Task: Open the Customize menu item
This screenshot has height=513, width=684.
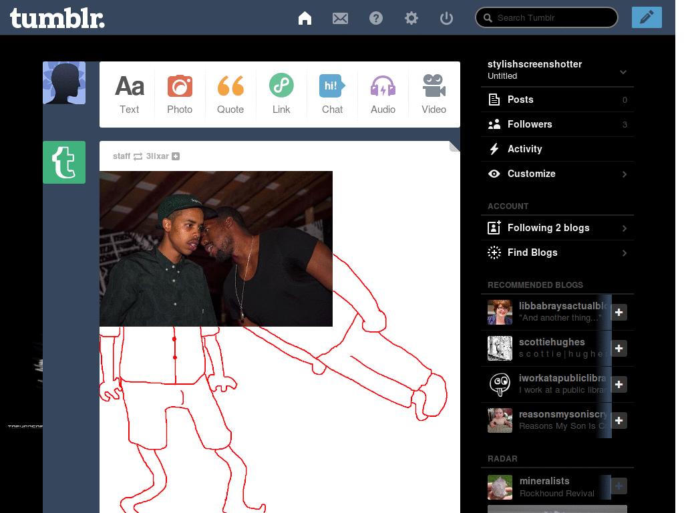Action: coord(557,174)
